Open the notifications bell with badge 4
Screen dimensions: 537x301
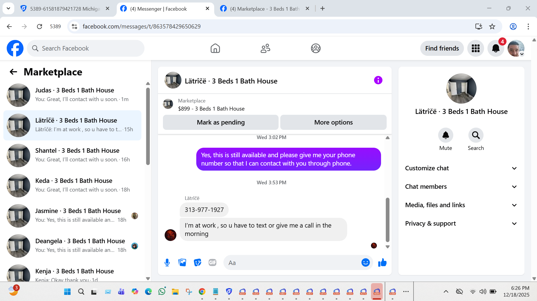[x=496, y=48]
